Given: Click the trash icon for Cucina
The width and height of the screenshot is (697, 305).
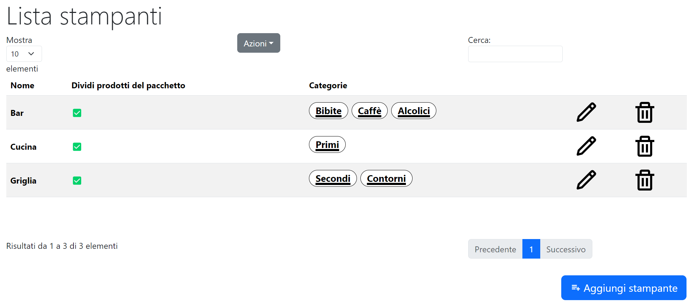Looking at the screenshot, I should 645,146.
